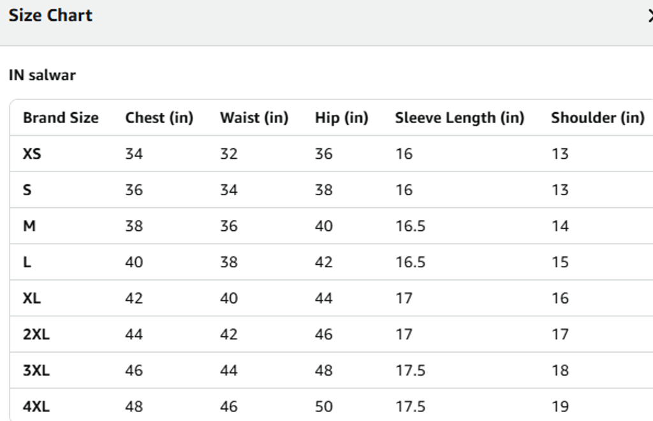The height and width of the screenshot is (421, 653).
Task: Click the Hip (in) column header
Action: coord(342,118)
